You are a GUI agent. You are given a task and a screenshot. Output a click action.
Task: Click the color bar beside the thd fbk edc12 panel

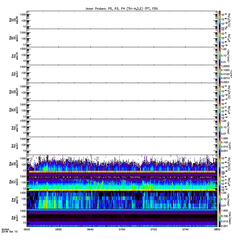220,128
